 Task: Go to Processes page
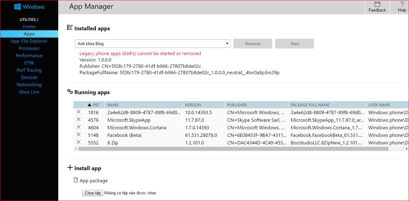29,48
